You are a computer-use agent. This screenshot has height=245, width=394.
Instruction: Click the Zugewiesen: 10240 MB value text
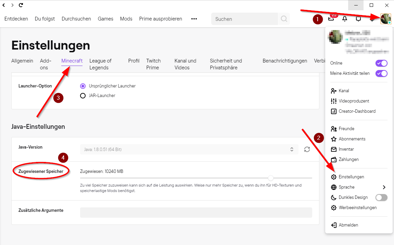[102, 172]
